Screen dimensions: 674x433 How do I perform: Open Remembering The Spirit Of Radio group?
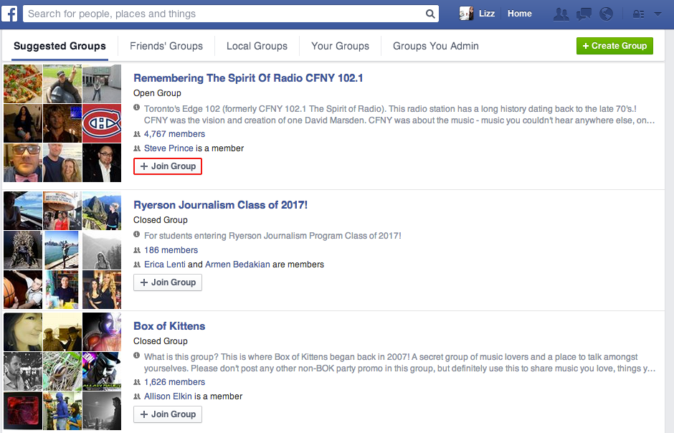248,78
